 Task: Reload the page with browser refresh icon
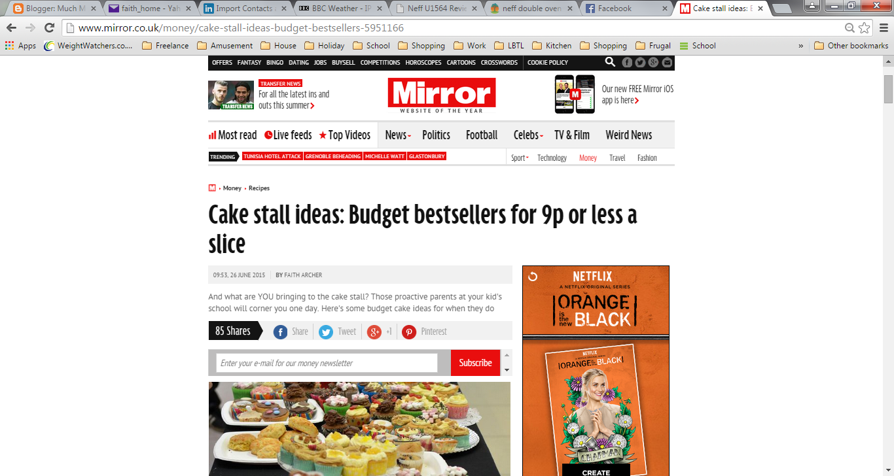tap(49, 27)
